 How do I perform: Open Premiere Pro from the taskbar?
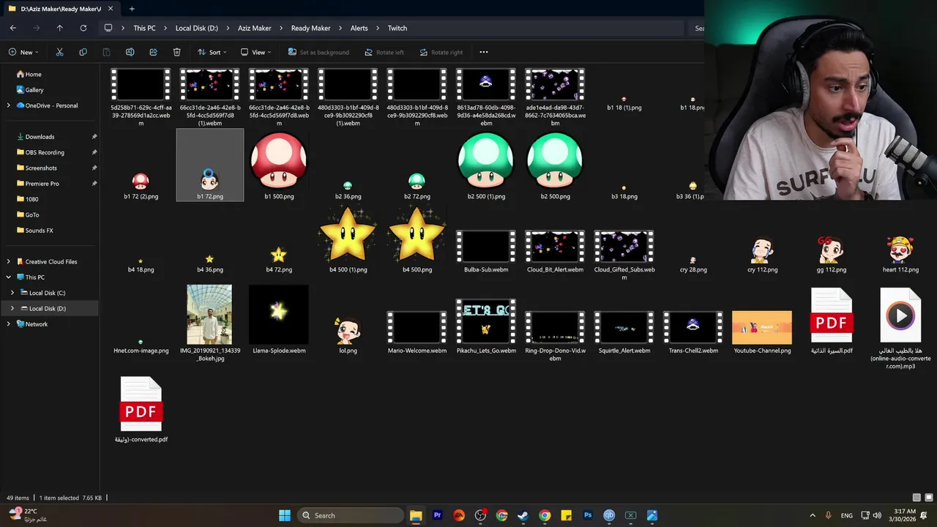pos(437,515)
